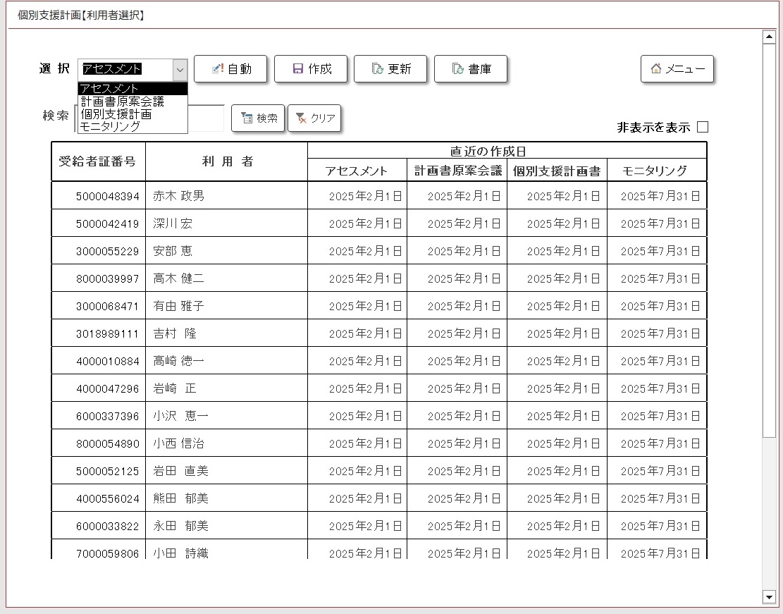Click the up arrow of the vertical scrollbar
783x614 pixels.
click(x=768, y=37)
